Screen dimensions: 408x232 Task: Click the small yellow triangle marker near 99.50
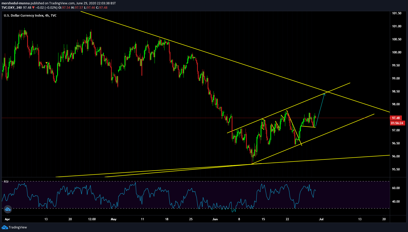pos(46,63)
